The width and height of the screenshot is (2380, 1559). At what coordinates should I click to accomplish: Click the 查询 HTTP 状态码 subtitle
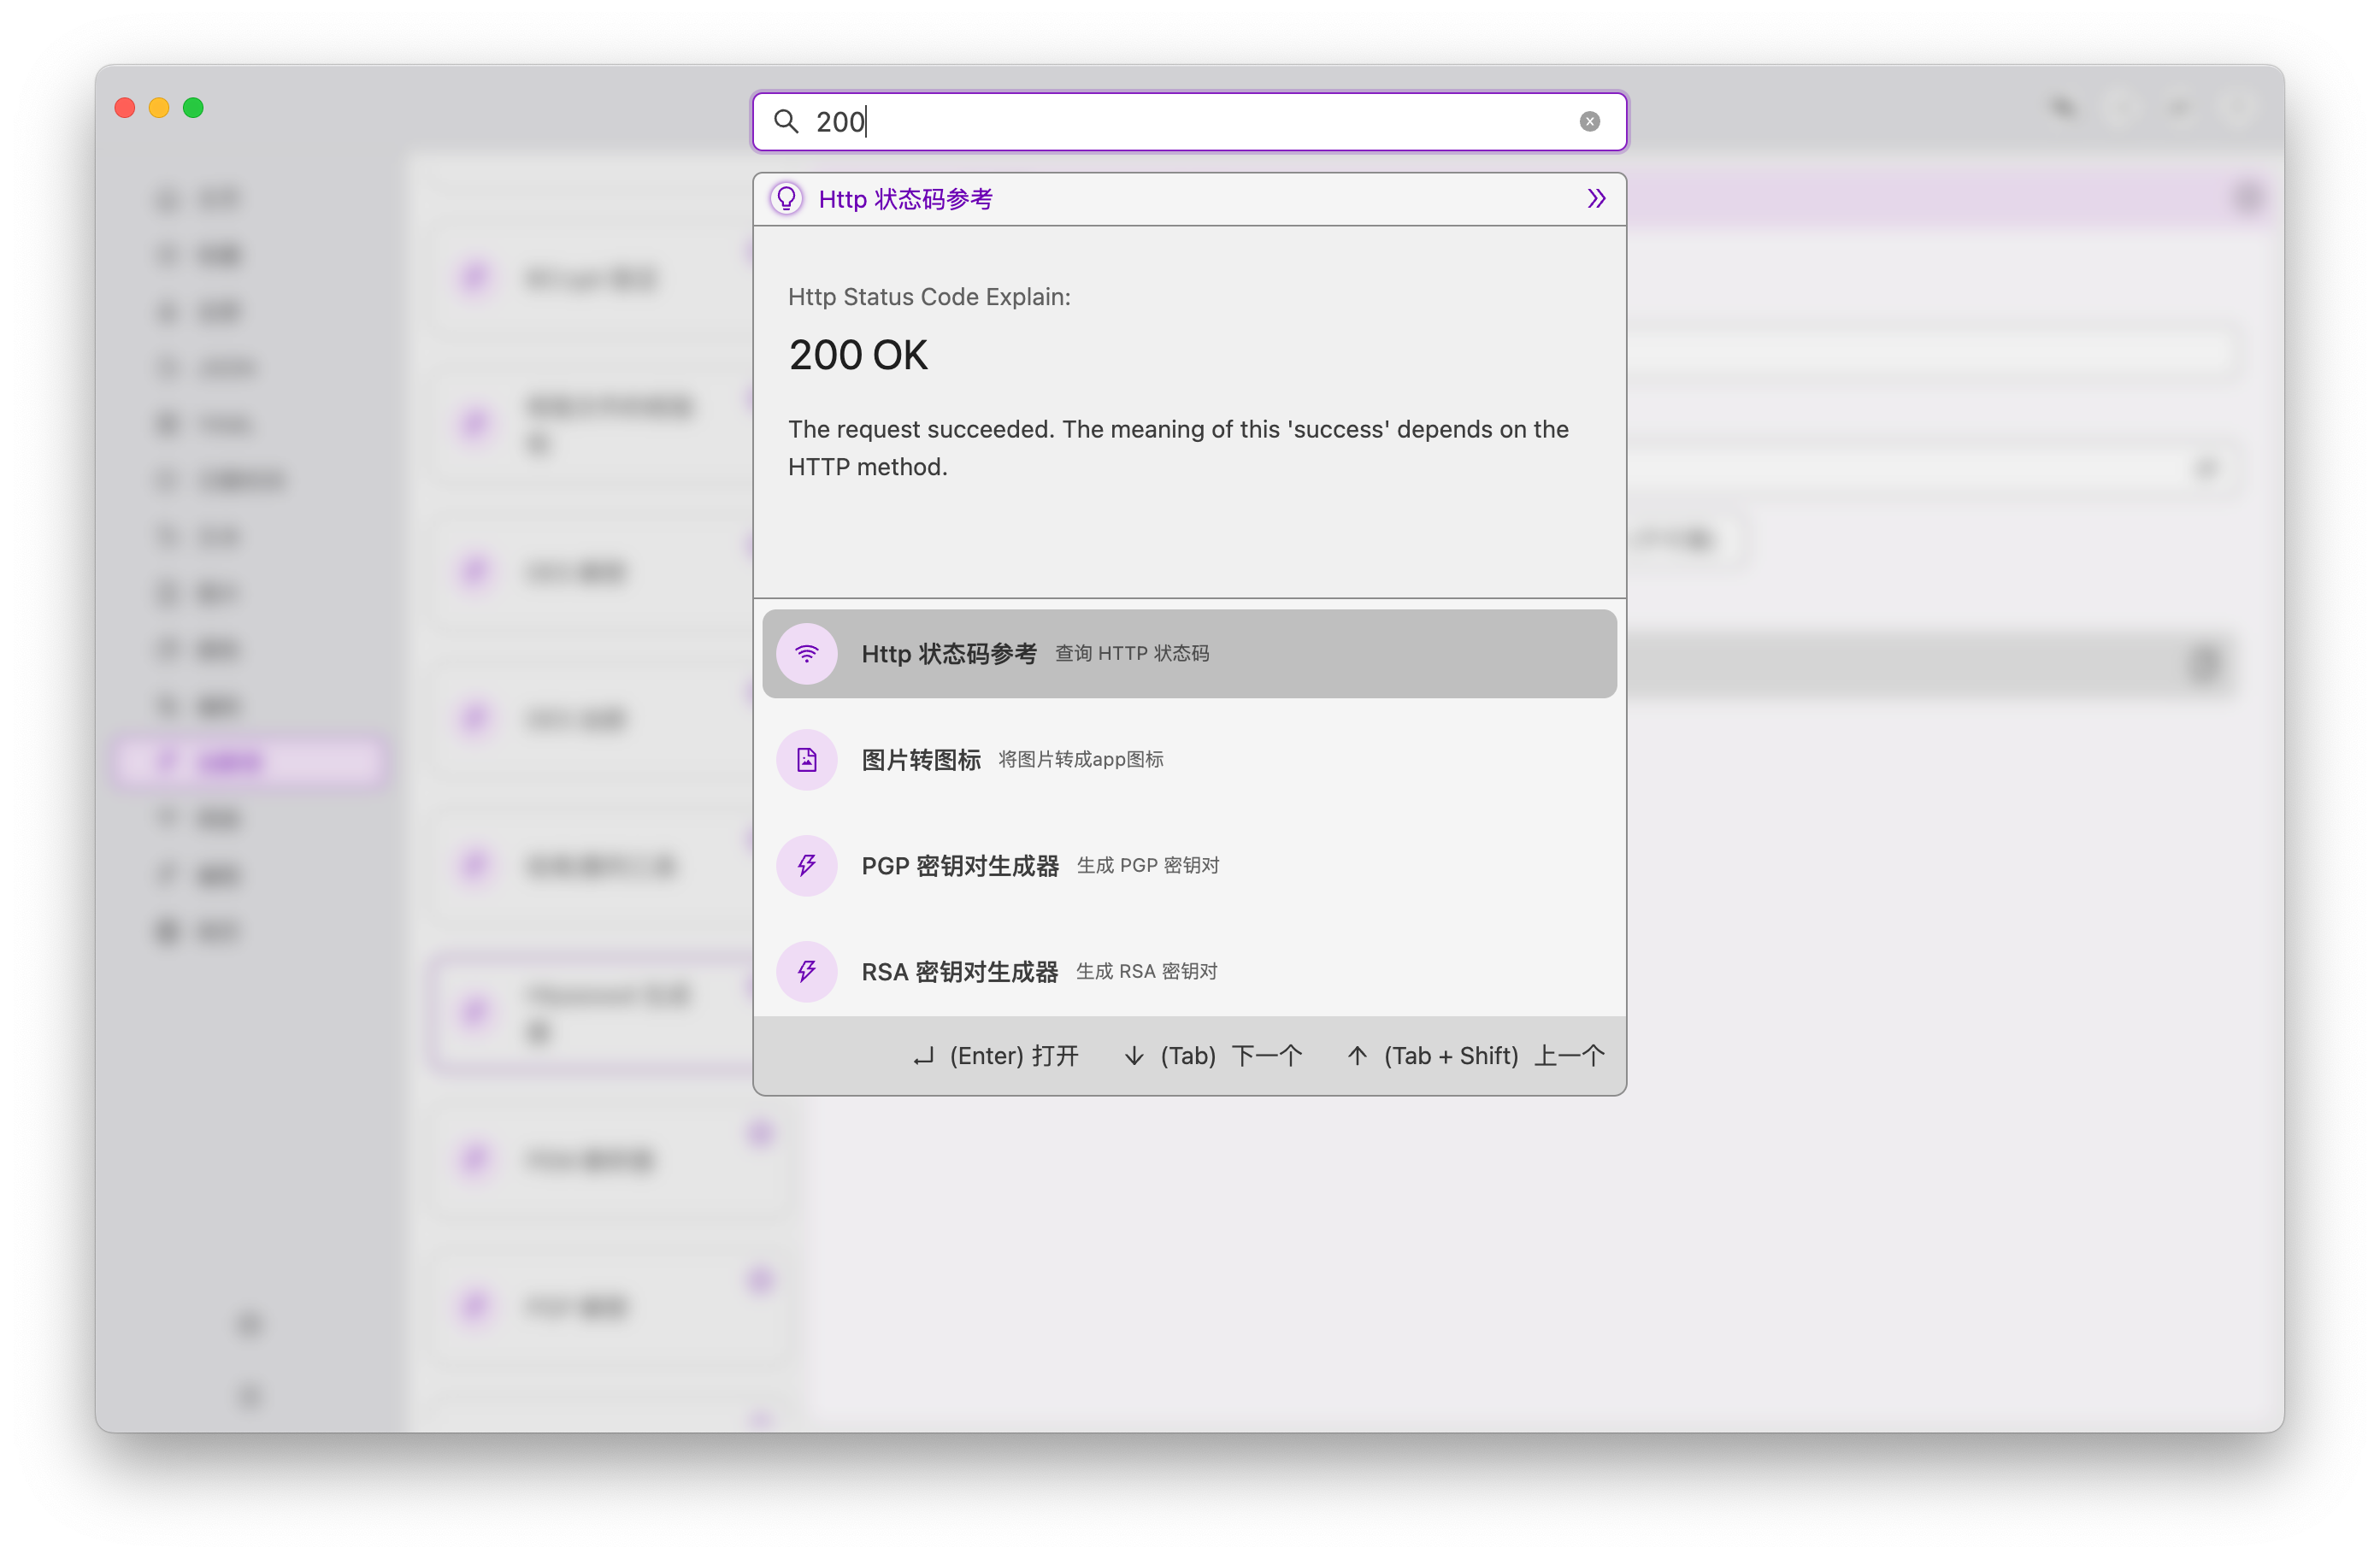[1132, 653]
